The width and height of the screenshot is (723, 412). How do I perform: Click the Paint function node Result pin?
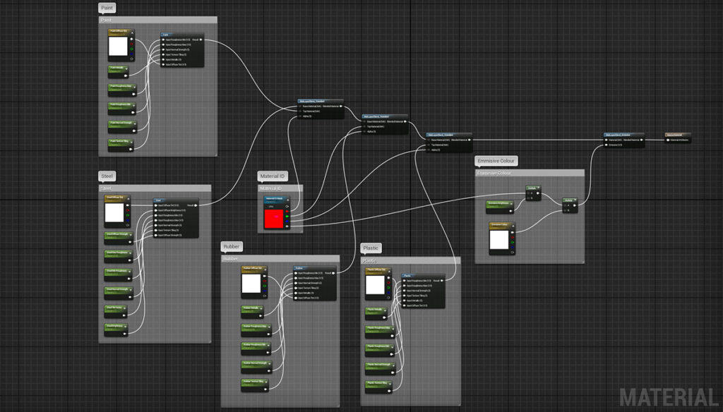201,40
